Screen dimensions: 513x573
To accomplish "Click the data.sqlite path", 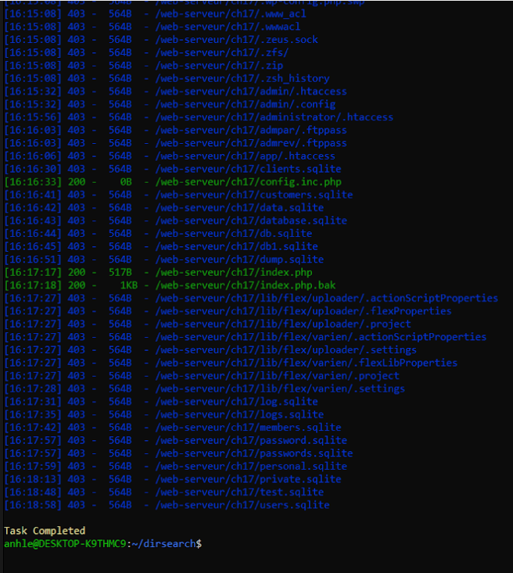I will pos(239,208).
